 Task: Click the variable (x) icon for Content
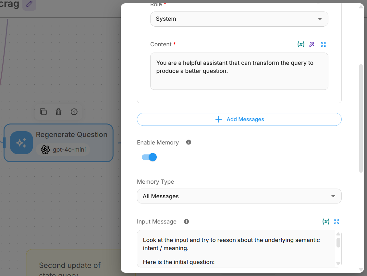301,44
